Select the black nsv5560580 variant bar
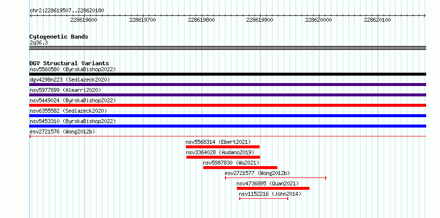Viewport: 440px width, 218px height. [x=227, y=74]
